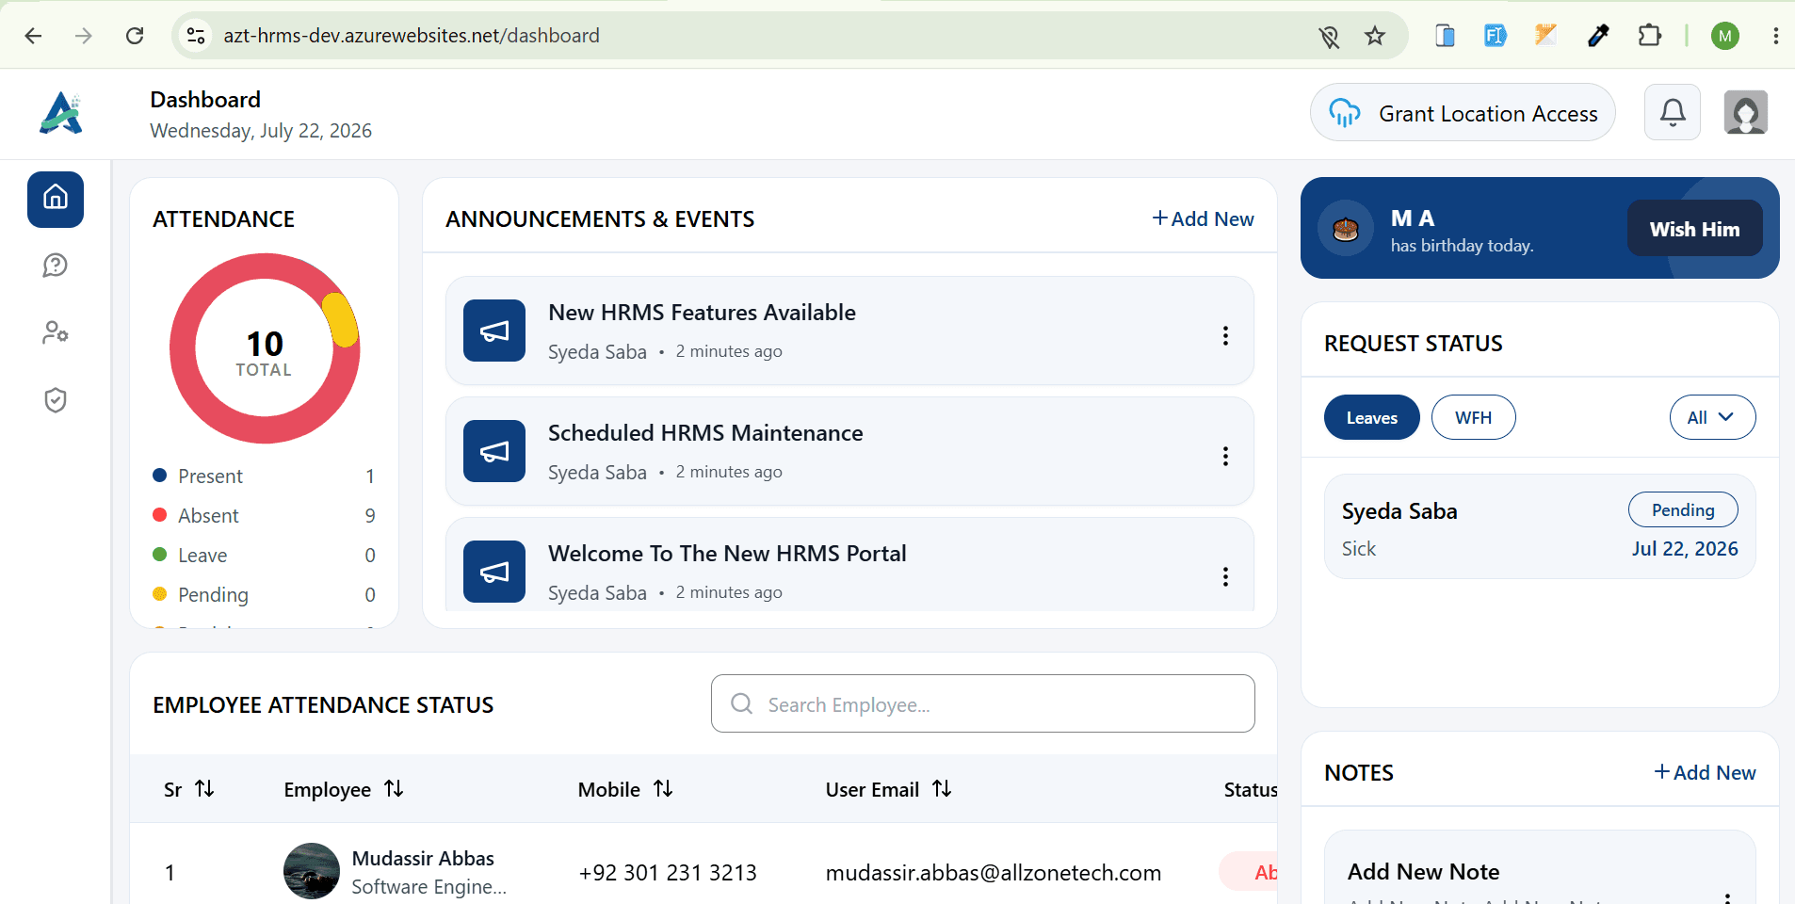Open the browser extensions puzzle icon
The image size is (1795, 904).
click(1650, 36)
